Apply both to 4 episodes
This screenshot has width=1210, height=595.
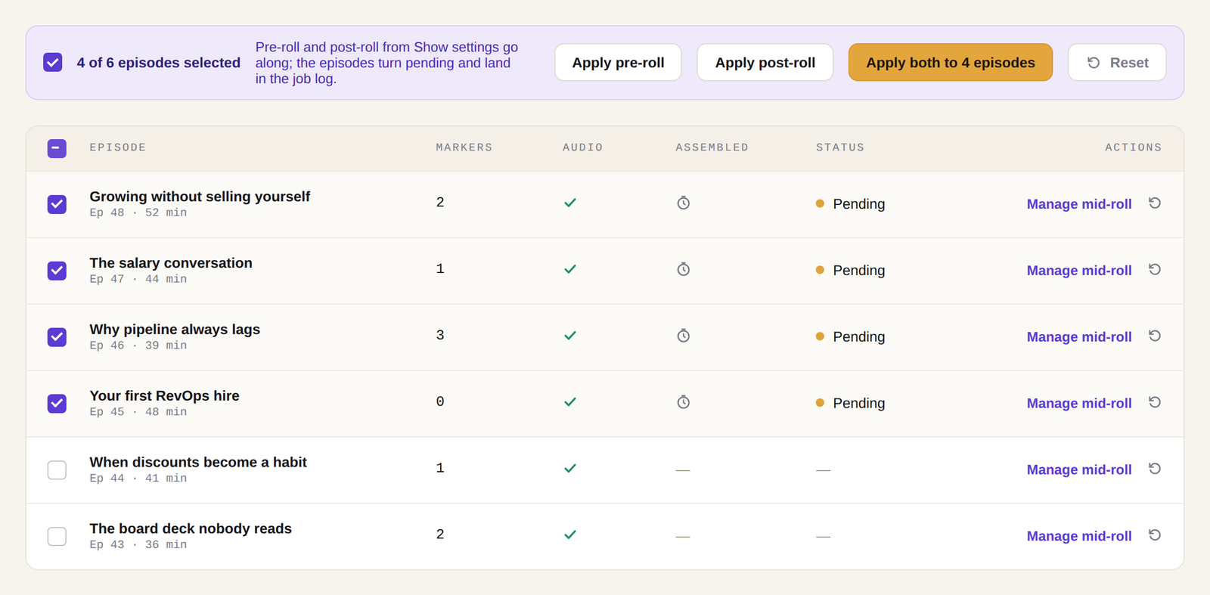point(951,62)
